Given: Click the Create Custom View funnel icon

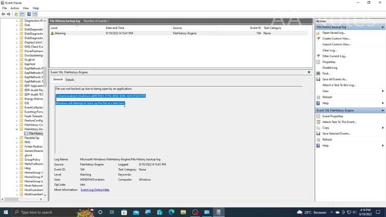Looking at the screenshot, I should pos(318,39).
